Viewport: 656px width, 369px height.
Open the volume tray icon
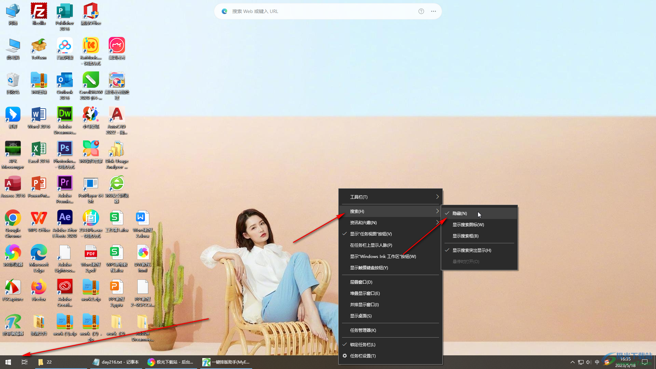589,362
